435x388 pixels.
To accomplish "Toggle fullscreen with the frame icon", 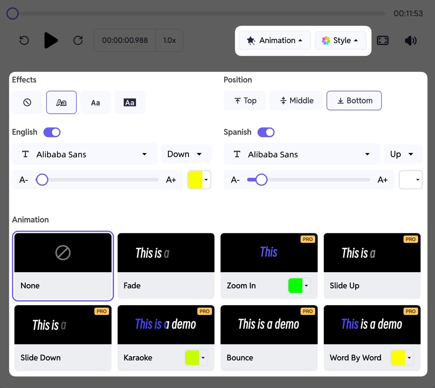I will click(x=382, y=41).
